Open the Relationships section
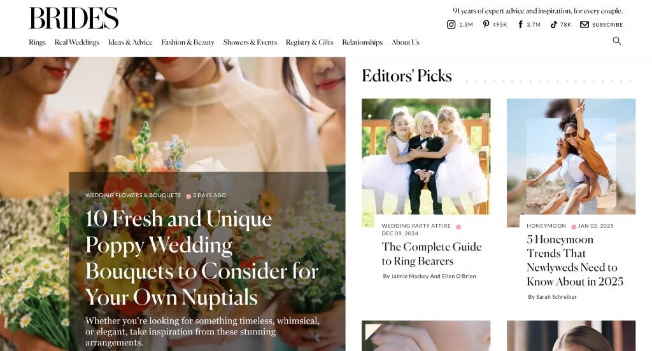652x351 pixels. (362, 43)
